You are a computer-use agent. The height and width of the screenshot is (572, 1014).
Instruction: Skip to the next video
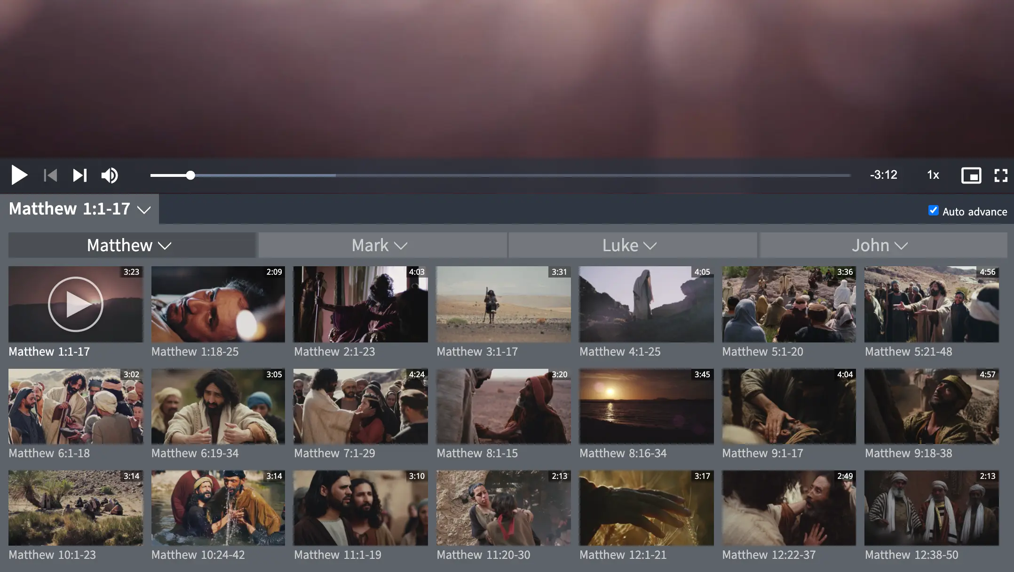80,175
